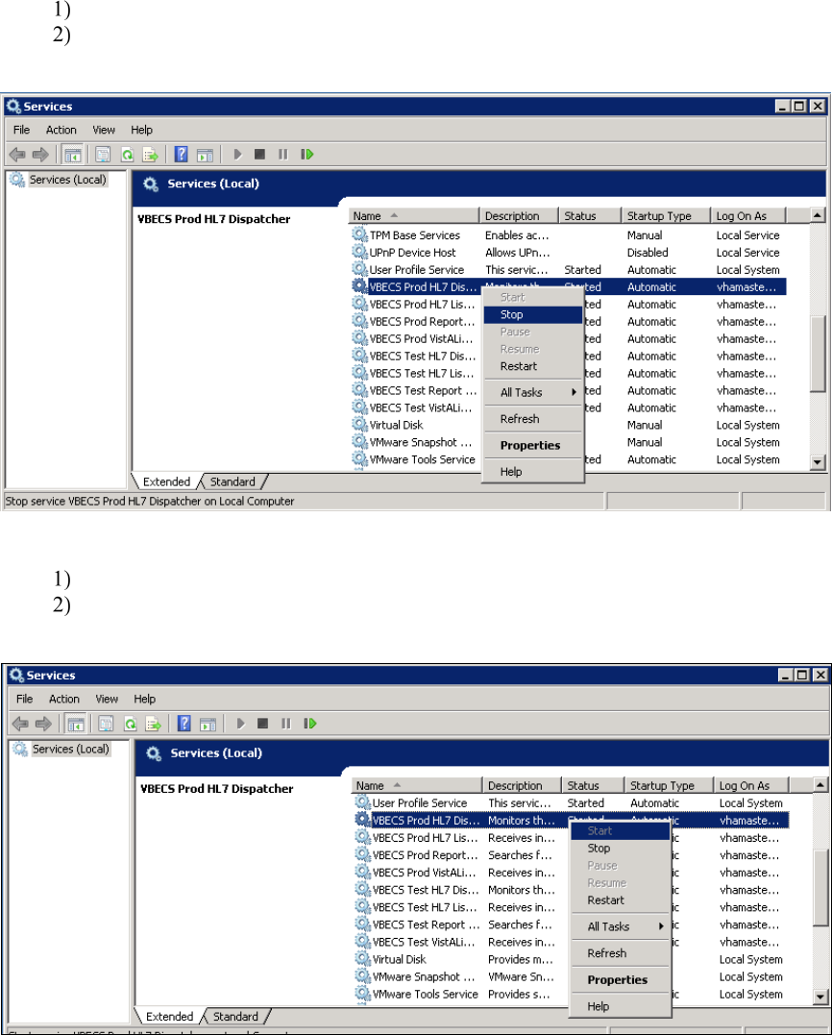Viewport: 832px width, 1035px height.
Task: Click Pause Service icon in upper toolbar
Action: 283,155
